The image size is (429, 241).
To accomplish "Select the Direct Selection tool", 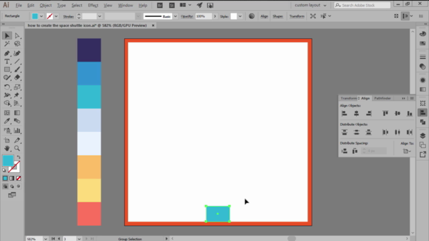I will tap(17, 35).
